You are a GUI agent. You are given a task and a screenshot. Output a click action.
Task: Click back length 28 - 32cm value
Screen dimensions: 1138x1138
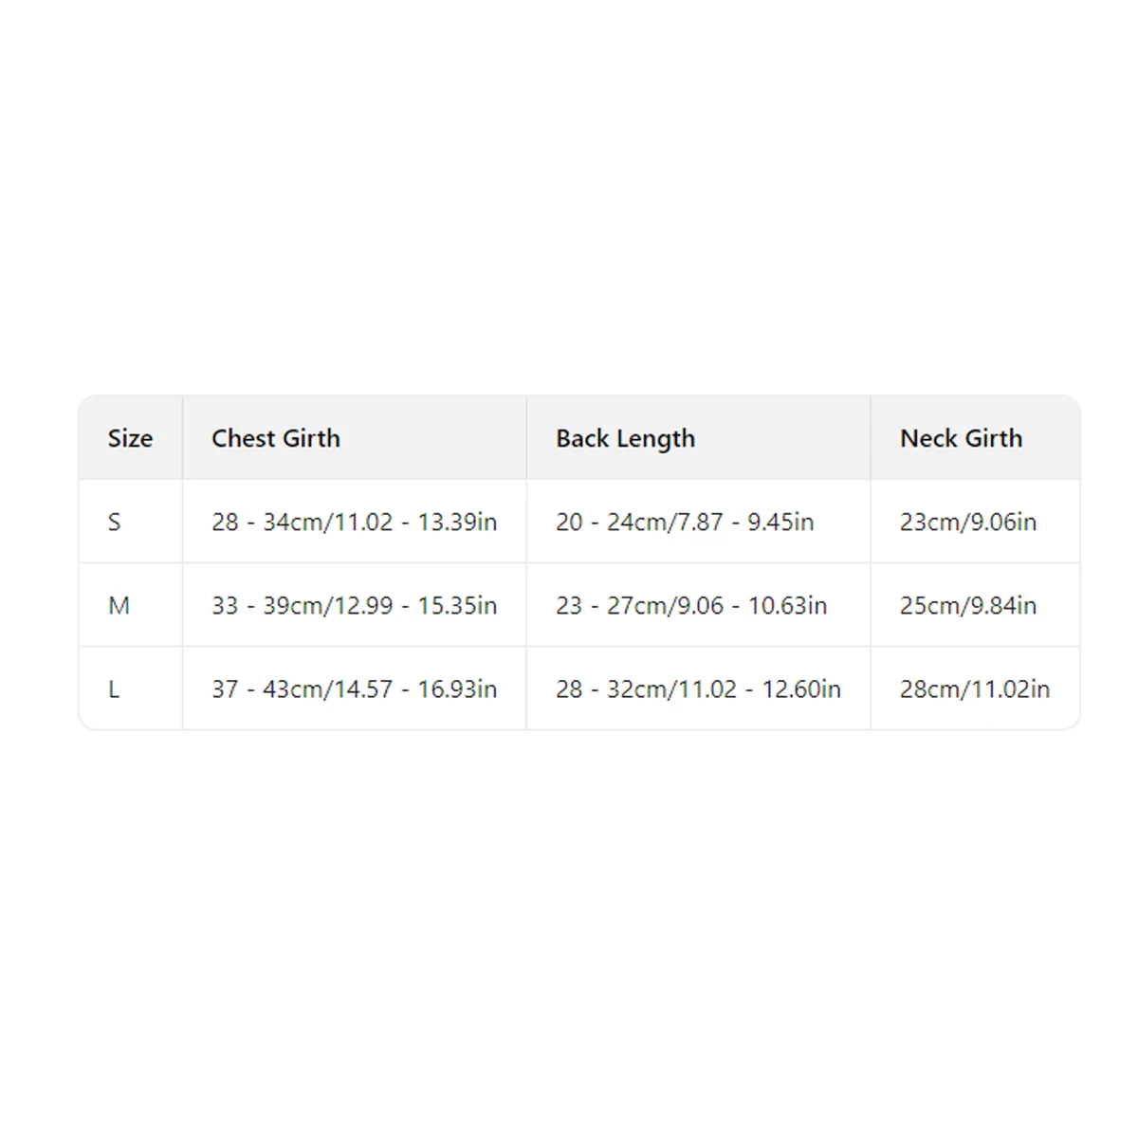698,688
